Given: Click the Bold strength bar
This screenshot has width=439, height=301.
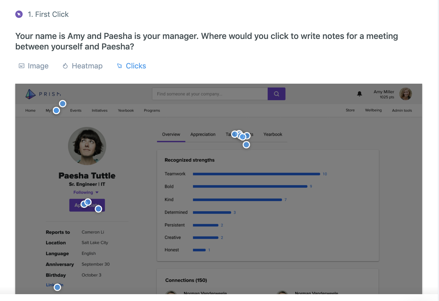Looking at the screenshot, I should click(250, 186).
